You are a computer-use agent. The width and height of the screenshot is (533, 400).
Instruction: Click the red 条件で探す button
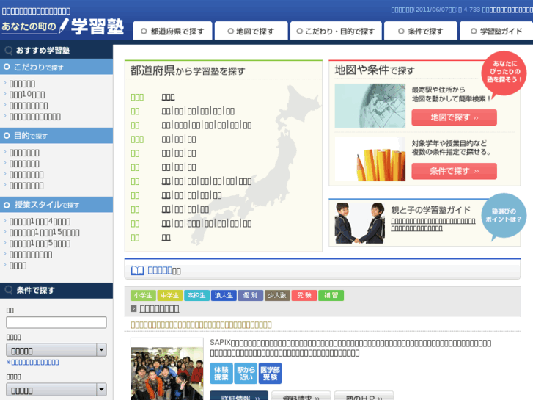pos(454,171)
